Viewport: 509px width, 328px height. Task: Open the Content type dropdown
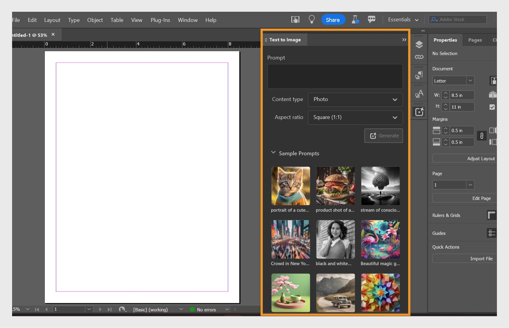pos(355,99)
